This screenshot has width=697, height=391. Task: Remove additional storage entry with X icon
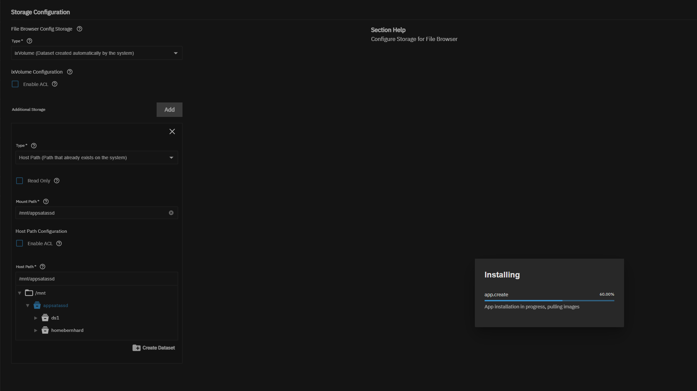point(172,132)
